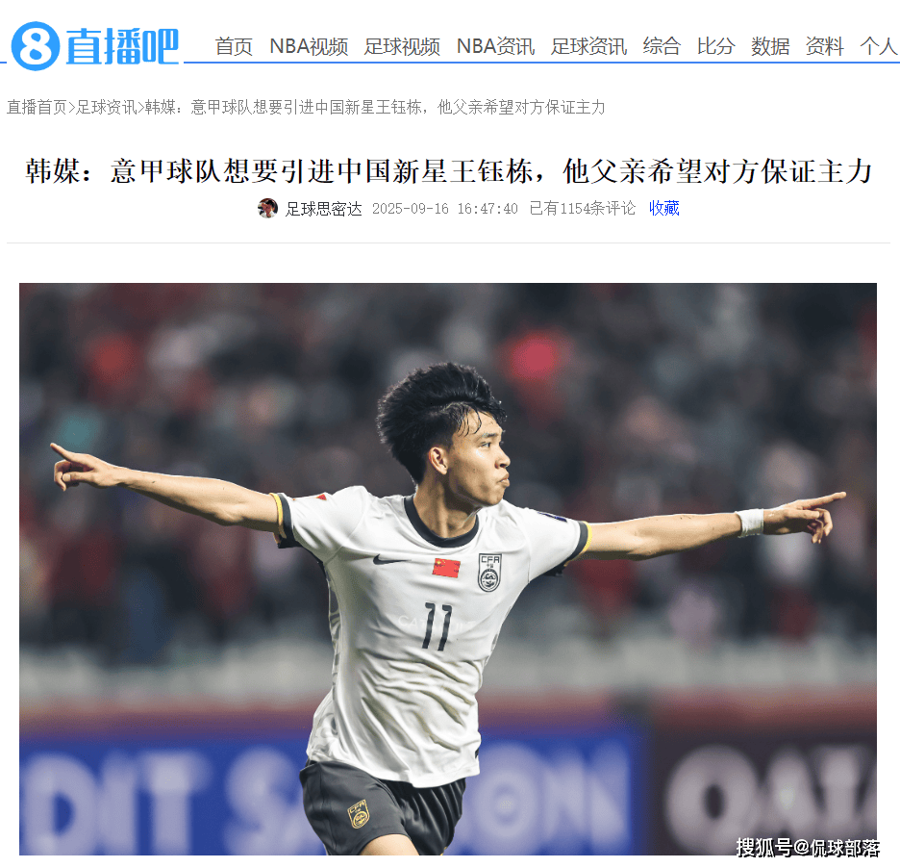Viewport: 900px width, 868px height.
Task: Open the 足球视频 section
Action: 402,46
